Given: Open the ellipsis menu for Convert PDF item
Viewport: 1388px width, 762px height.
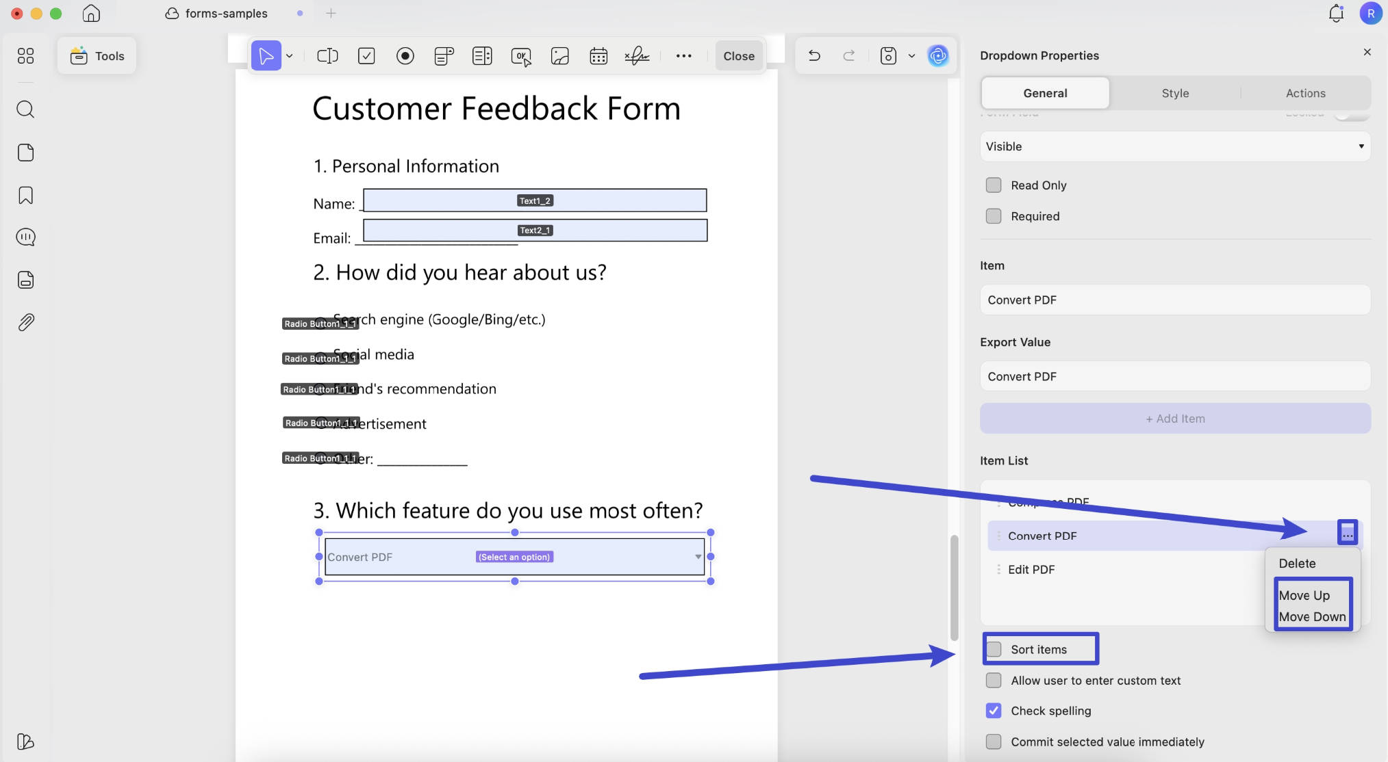Looking at the screenshot, I should pyautogui.click(x=1347, y=533).
